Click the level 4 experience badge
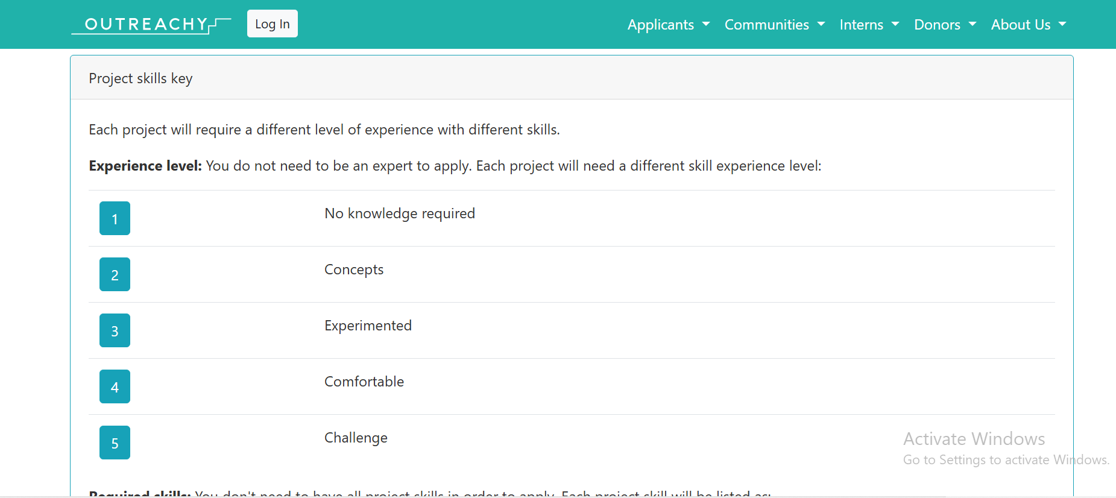1116x498 pixels. (x=115, y=386)
